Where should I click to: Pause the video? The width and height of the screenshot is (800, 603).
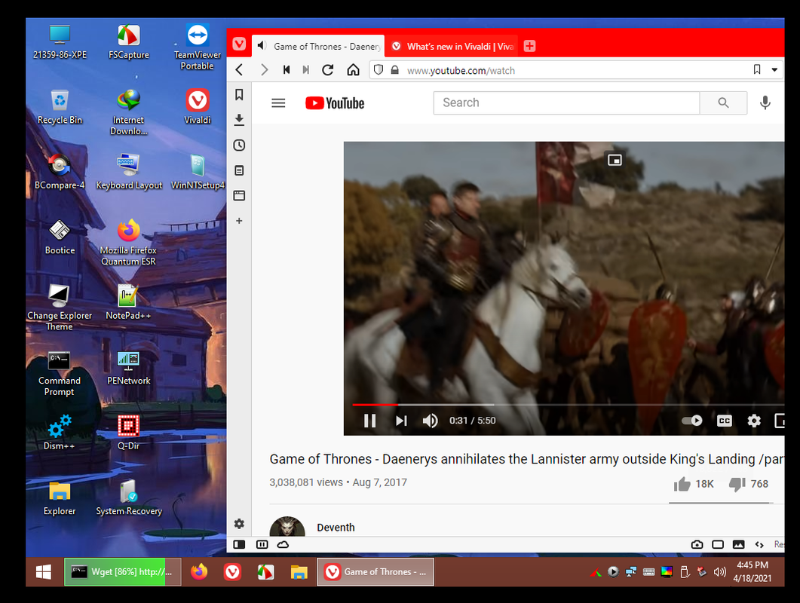[369, 421]
